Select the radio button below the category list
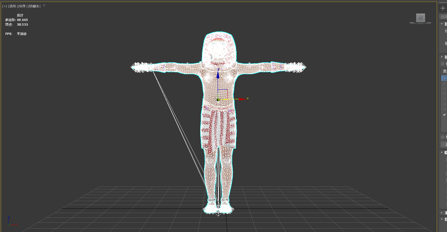This screenshot has height=232, width=447. (443, 137)
